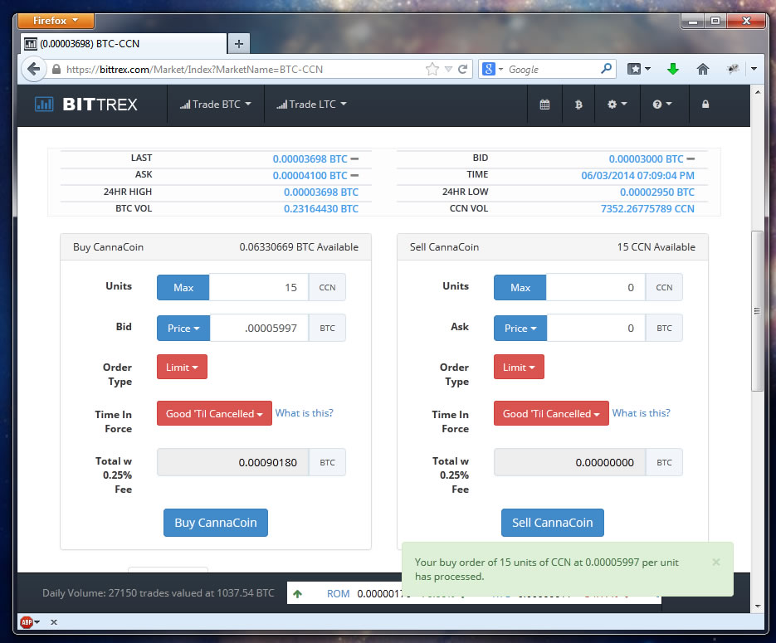The height and width of the screenshot is (643, 776).
Task: Click the ASK price 0.00004100 BTC
Action: tap(310, 176)
